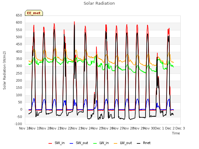
Task: Click the 150 y-axis tick label
Action: point(19,88)
